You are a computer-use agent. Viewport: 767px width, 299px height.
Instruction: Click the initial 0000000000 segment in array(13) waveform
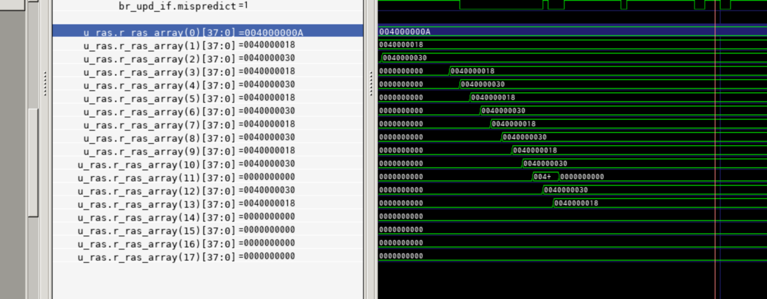(401, 203)
